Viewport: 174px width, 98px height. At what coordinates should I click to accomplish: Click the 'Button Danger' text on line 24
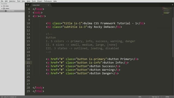(x=101, y=73)
